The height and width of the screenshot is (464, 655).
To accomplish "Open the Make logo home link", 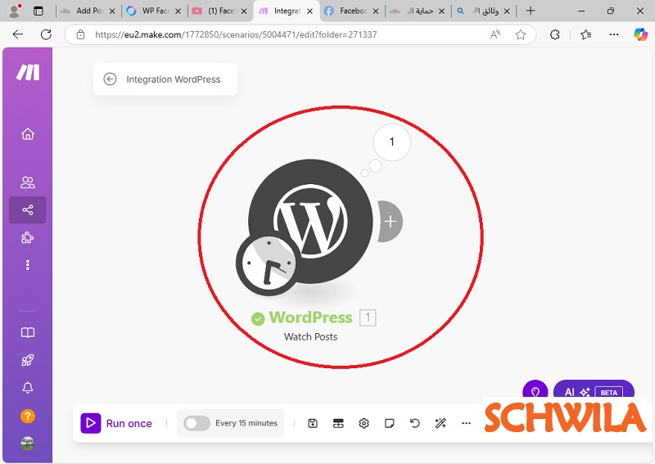I will pos(28,72).
